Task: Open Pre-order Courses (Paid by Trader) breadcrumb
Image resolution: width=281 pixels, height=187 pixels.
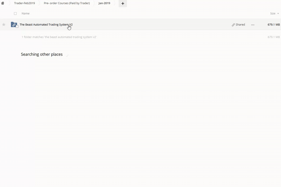Action: point(67,3)
